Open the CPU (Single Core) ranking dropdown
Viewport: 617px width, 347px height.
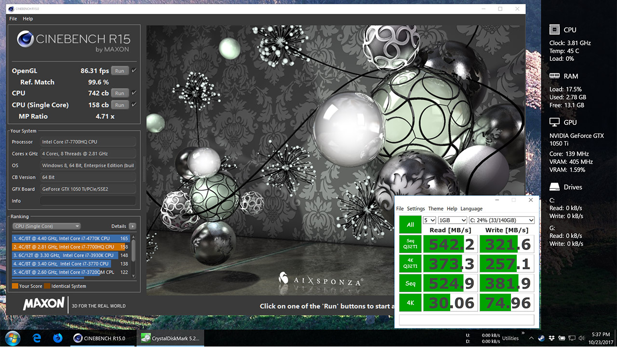pos(46,226)
